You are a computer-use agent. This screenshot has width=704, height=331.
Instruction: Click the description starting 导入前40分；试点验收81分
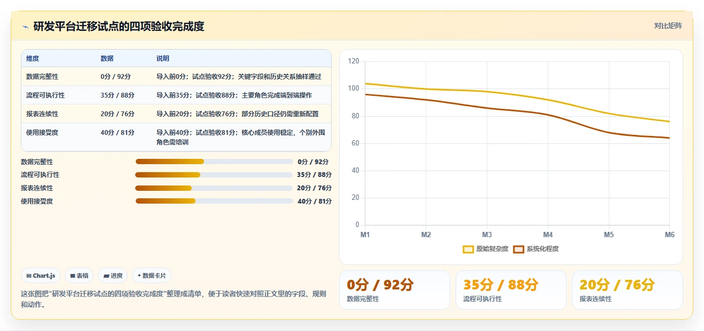(241, 138)
